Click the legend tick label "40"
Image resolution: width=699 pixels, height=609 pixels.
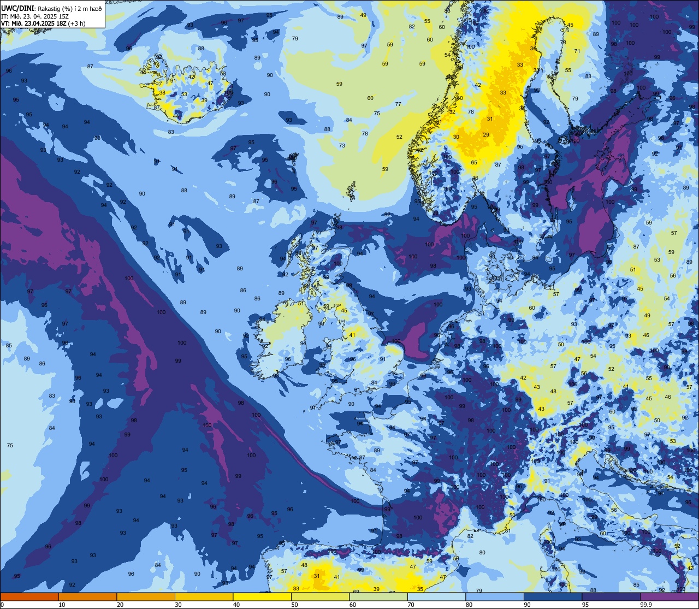pos(236,605)
